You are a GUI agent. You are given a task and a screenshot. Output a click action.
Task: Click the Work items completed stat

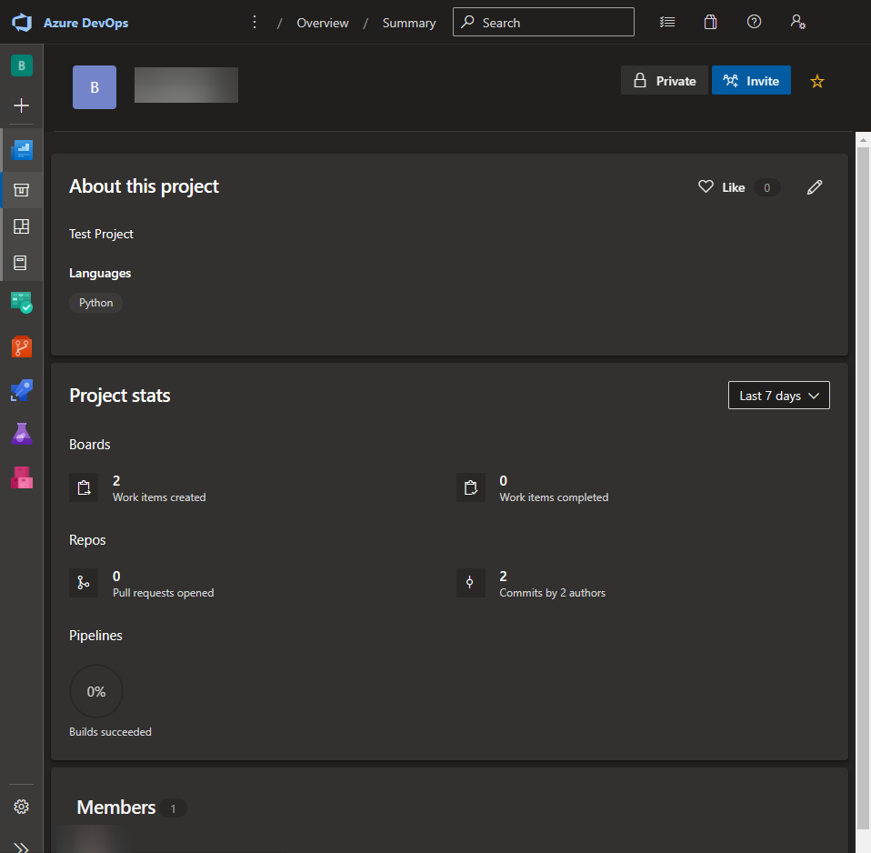point(554,488)
